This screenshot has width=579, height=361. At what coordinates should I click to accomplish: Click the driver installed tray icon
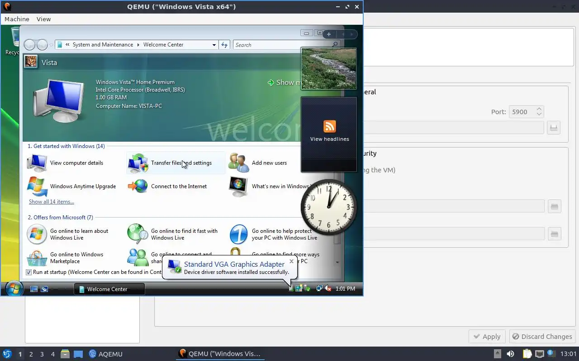(307, 288)
